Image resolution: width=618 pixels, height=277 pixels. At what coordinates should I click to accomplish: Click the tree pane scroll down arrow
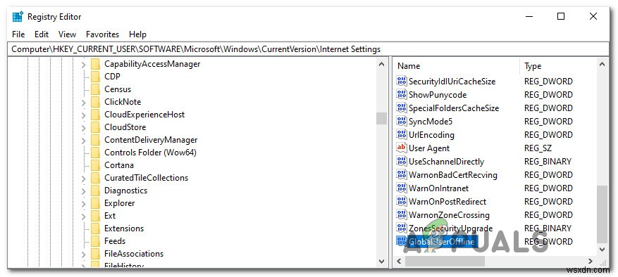[x=381, y=261]
